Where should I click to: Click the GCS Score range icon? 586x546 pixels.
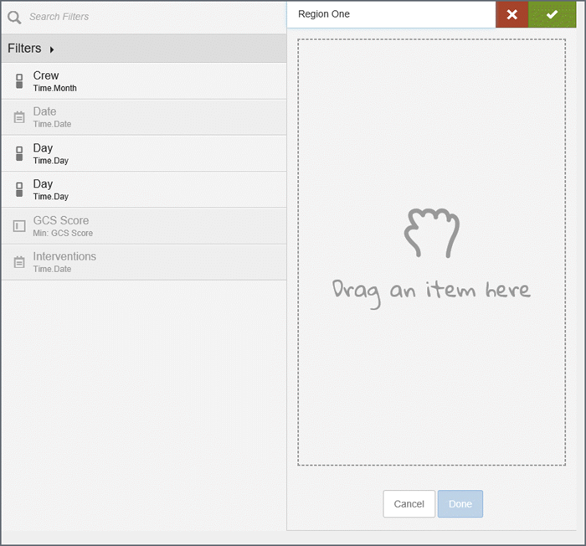(x=19, y=226)
